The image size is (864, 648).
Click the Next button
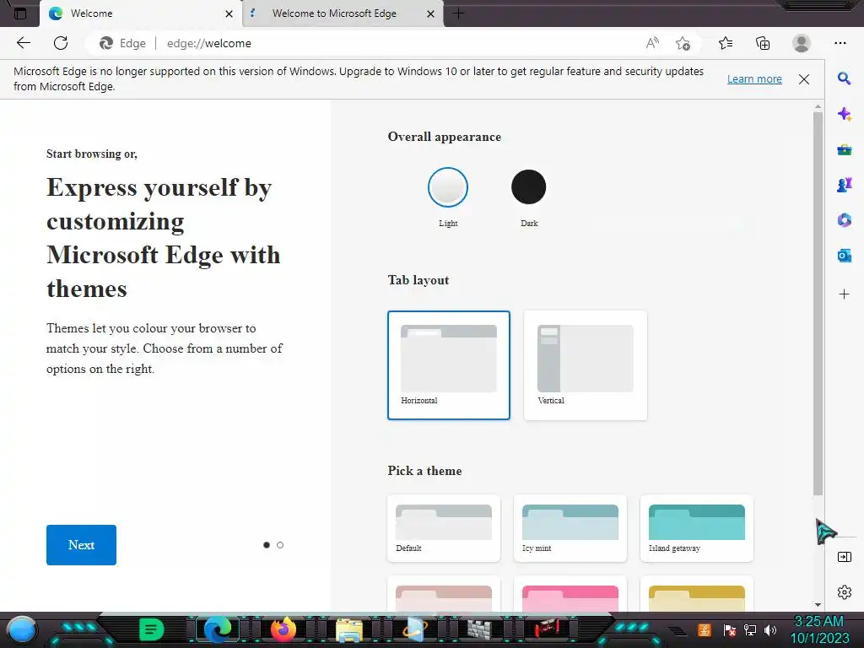coord(81,545)
